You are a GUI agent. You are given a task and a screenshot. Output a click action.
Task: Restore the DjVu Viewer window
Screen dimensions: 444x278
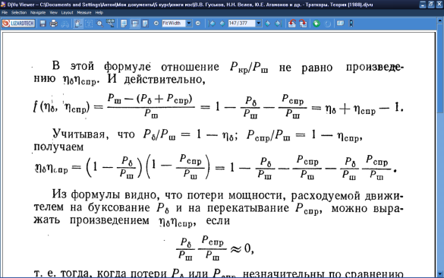[x=431, y=5]
